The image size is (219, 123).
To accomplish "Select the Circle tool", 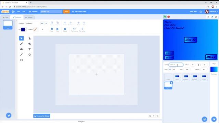I will tap(30, 55).
